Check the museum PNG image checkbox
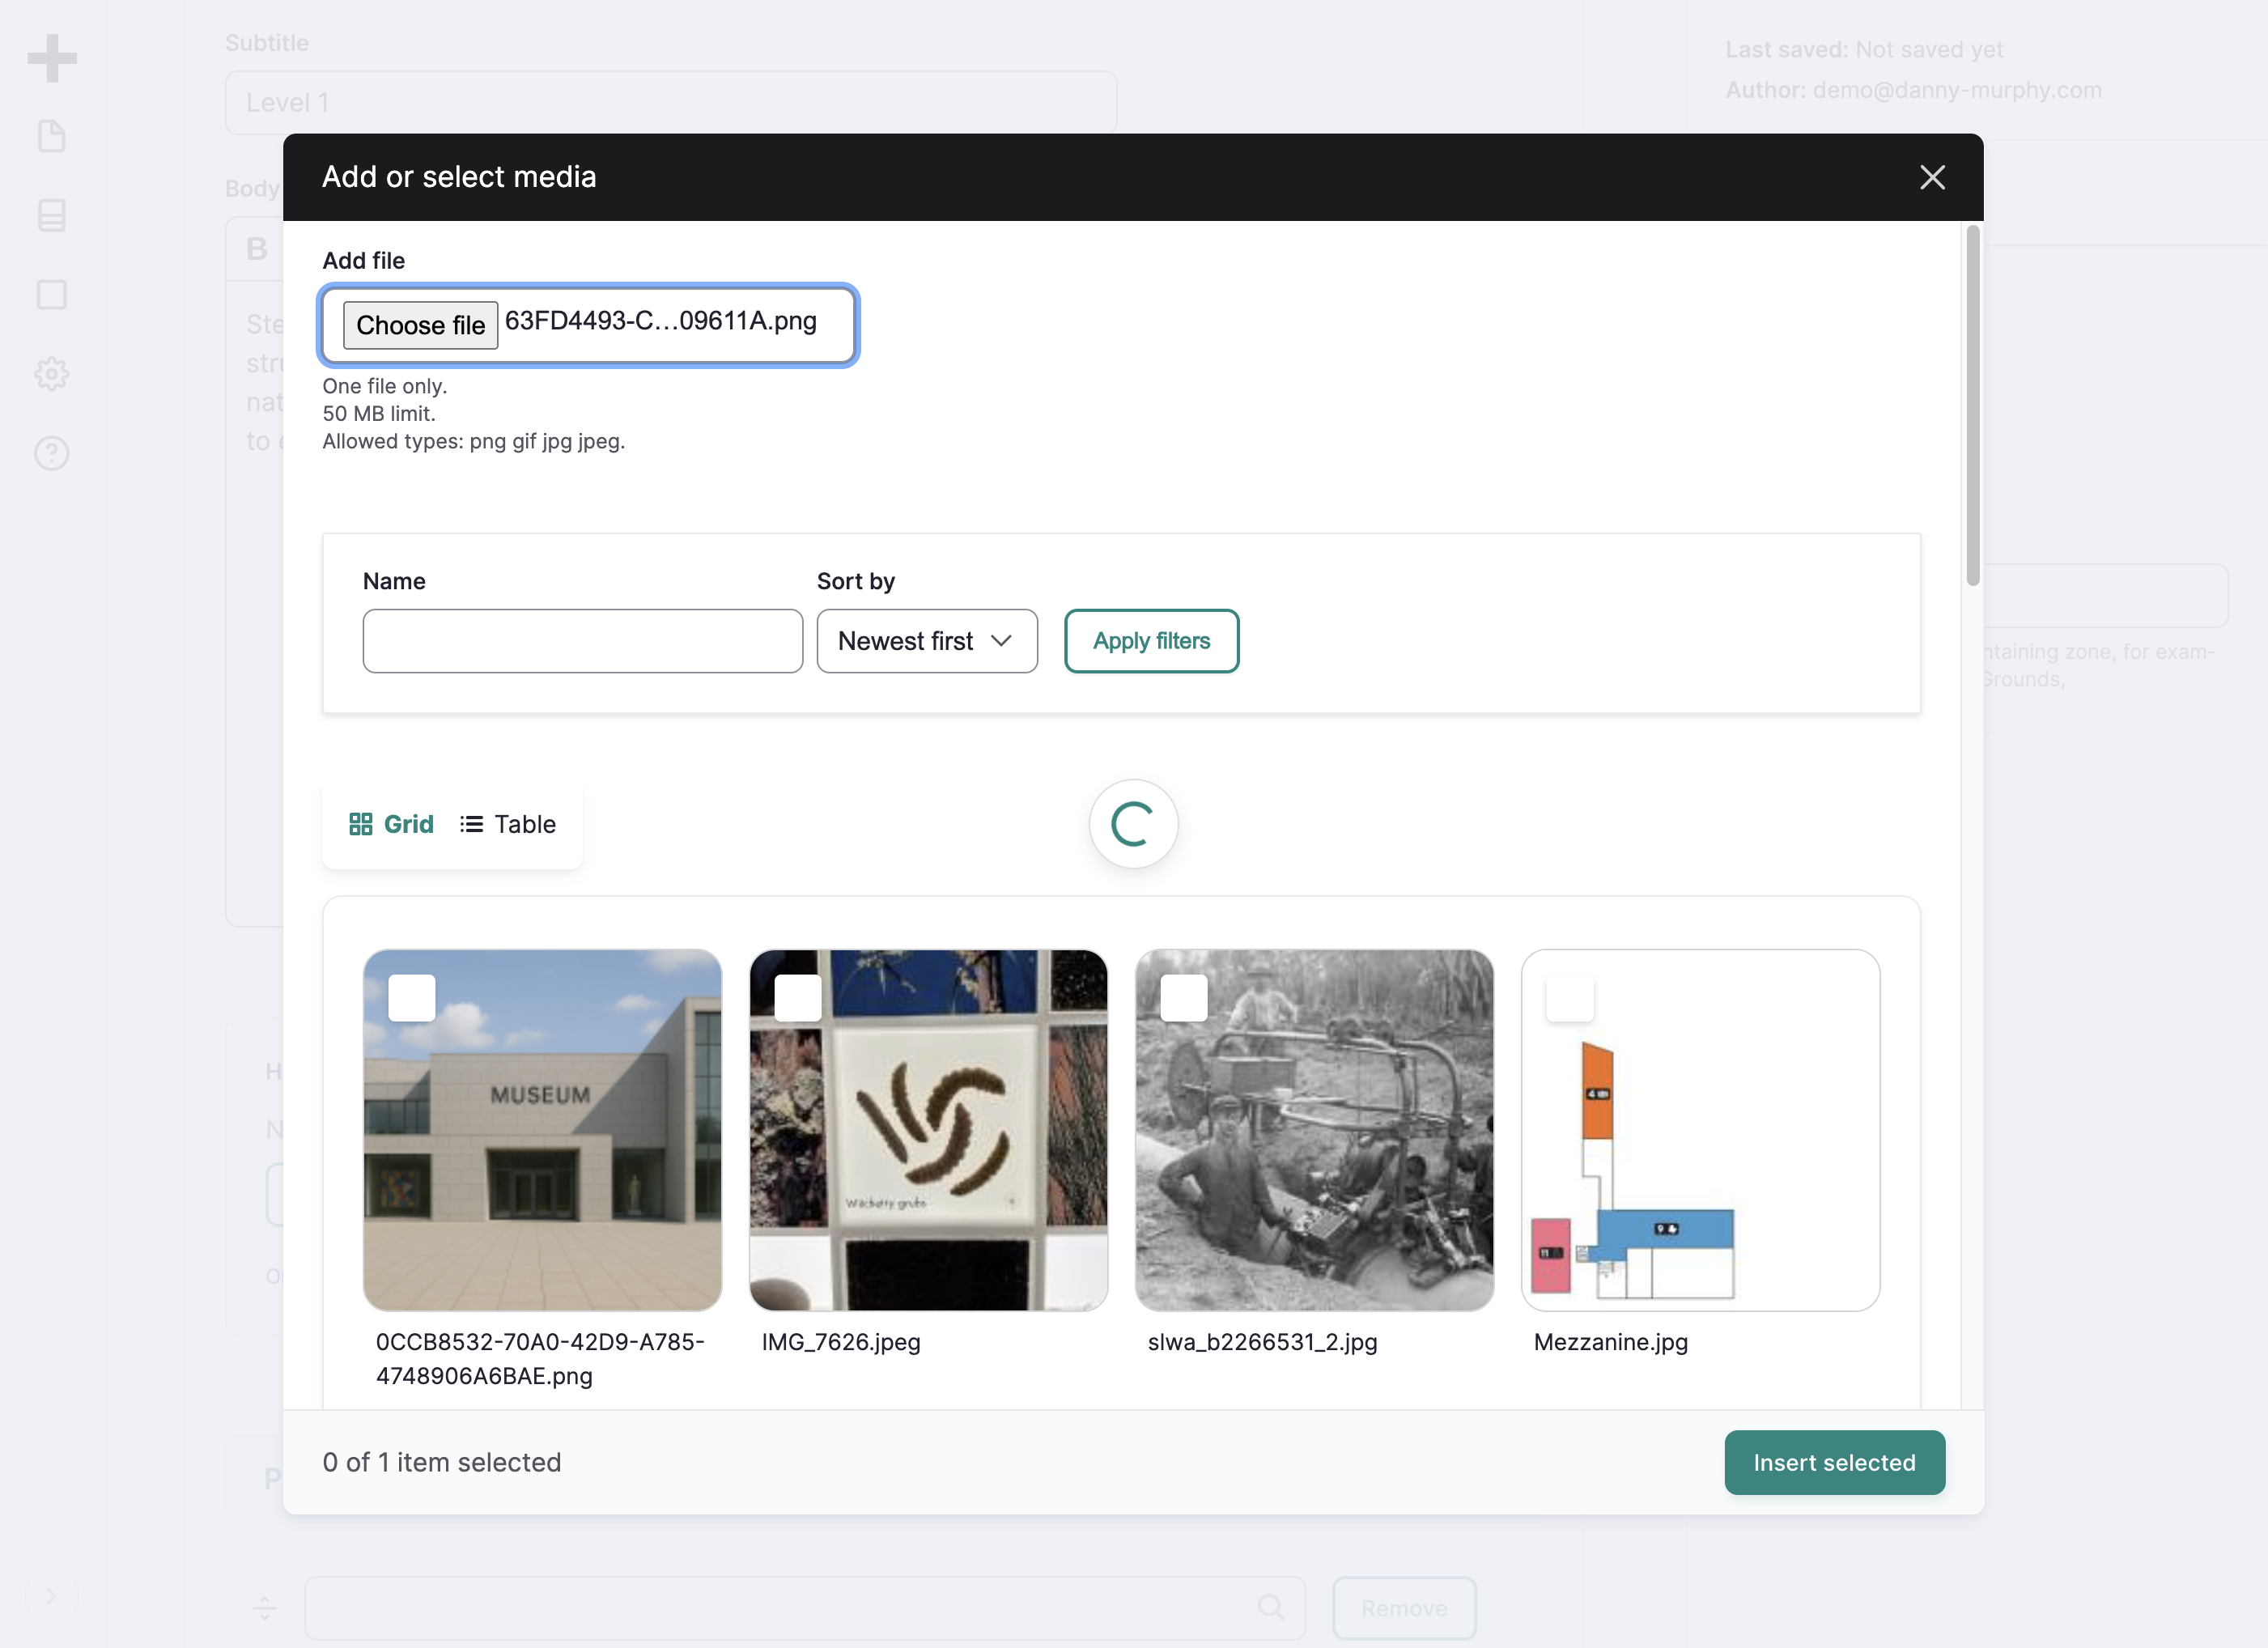Image resolution: width=2268 pixels, height=1648 pixels. (412, 997)
